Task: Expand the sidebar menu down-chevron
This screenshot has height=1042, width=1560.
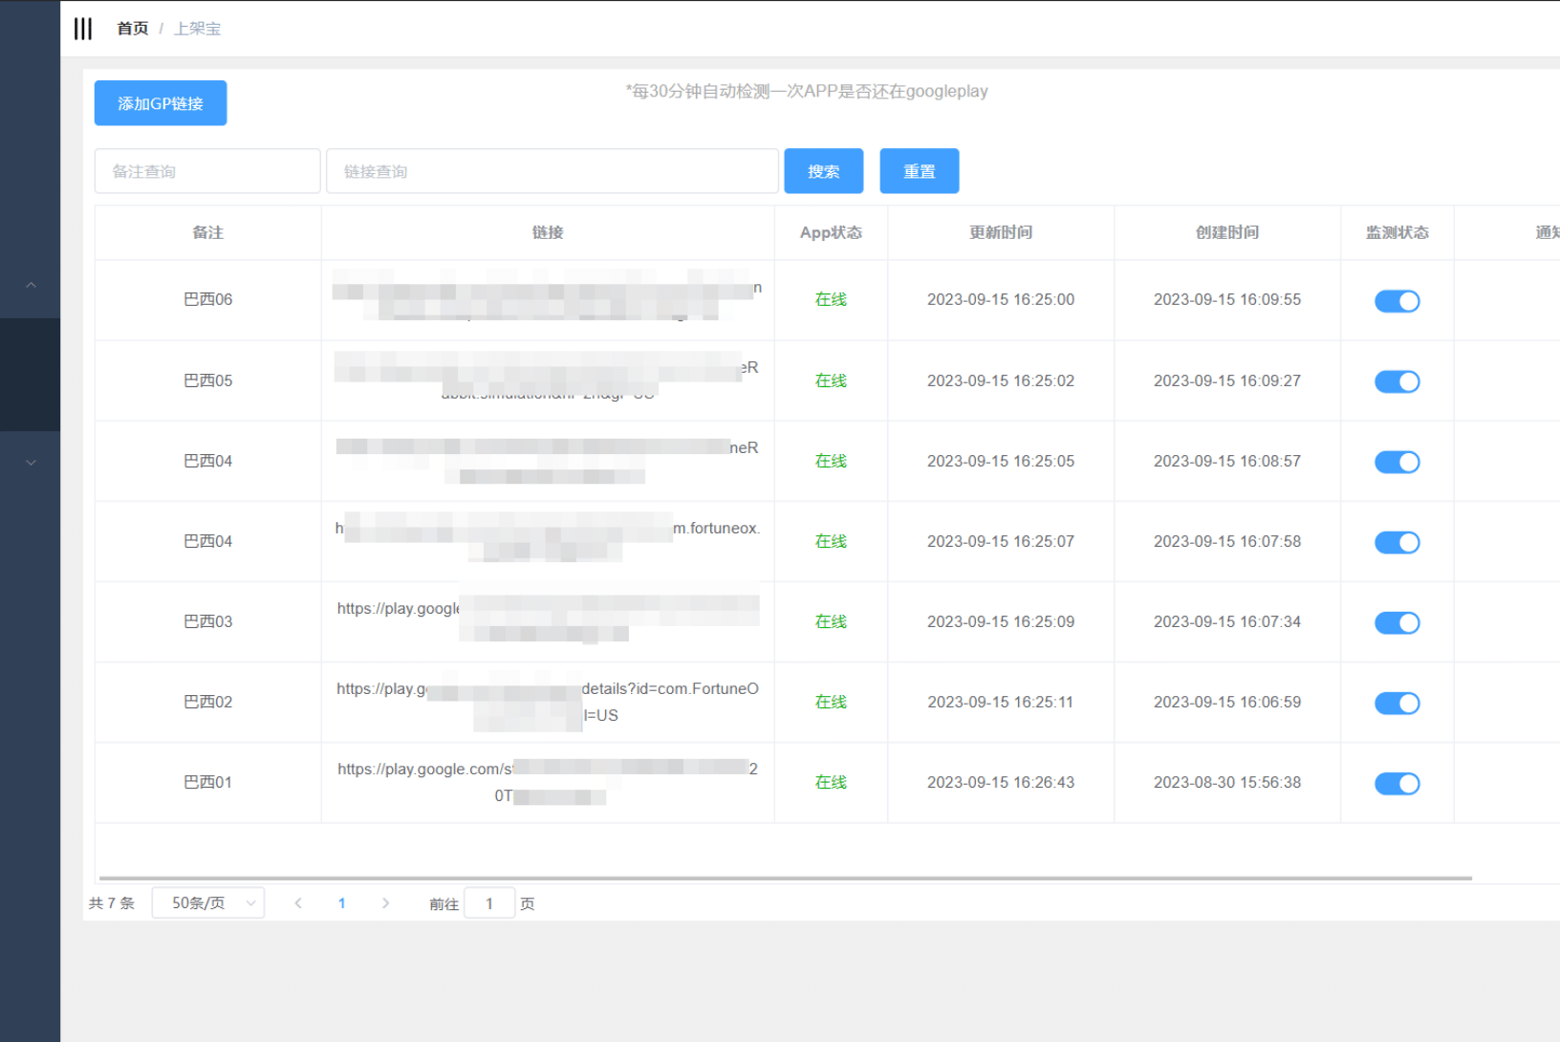Action: point(31,463)
